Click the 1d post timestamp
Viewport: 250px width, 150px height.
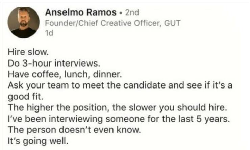(x=49, y=33)
